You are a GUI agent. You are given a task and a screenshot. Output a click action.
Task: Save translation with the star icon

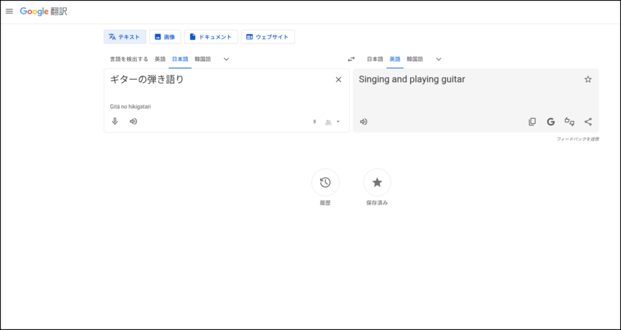click(588, 79)
